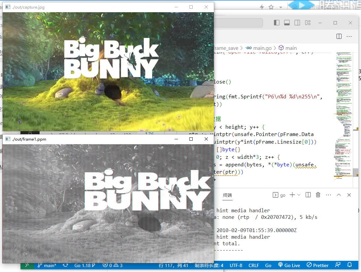This screenshot has height=272, width=361.
Task: Click the code text "[]byte{}"
Action: point(228,150)
